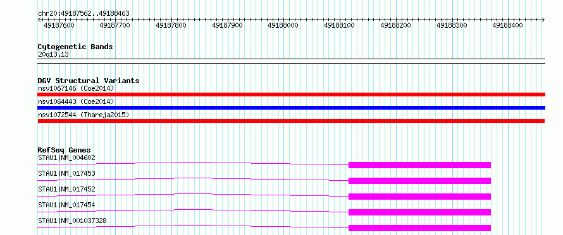Click ruler position 49188300

pyautogui.click(x=452, y=25)
